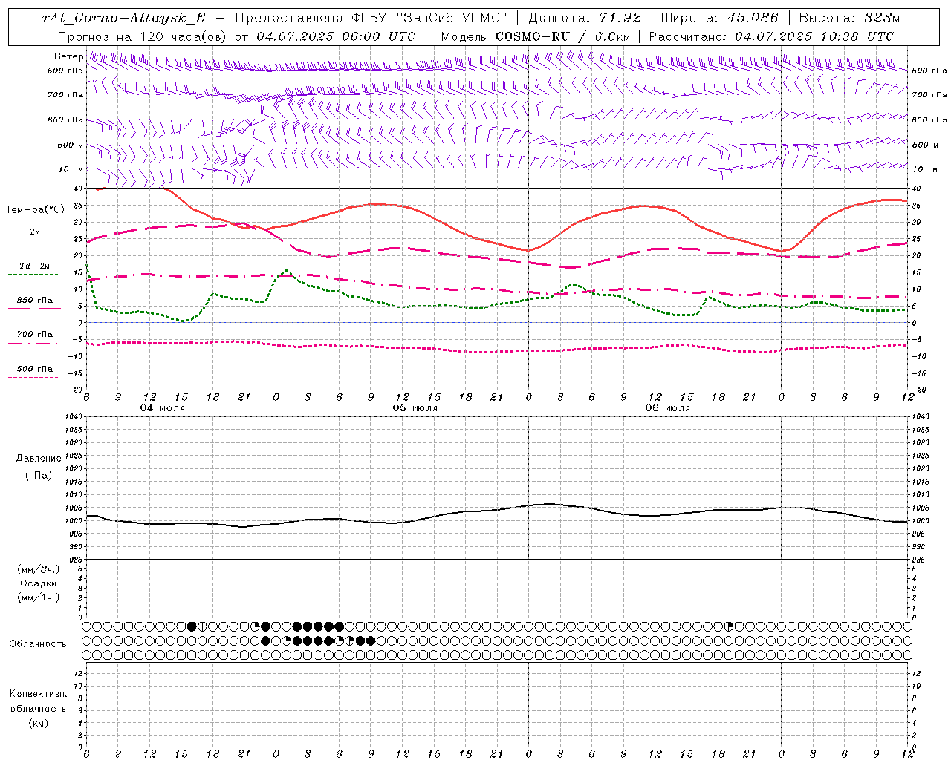Click the (мм/3ч.) precipitation unit label

(x=39, y=569)
